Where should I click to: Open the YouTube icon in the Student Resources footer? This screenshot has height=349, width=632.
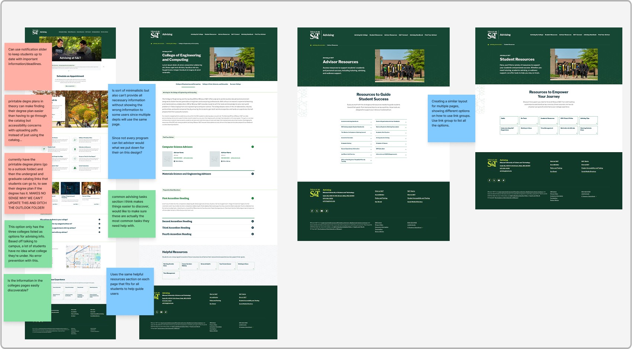click(x=499, y=180)
